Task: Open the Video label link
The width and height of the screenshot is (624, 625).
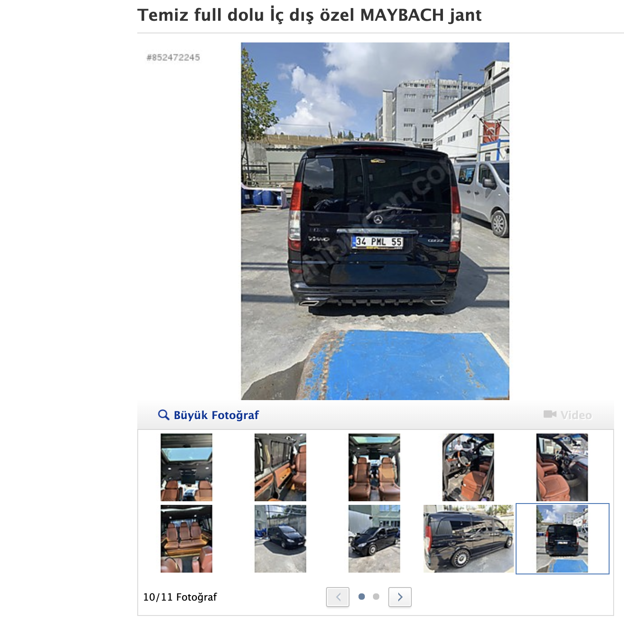Action: point(576,415)
